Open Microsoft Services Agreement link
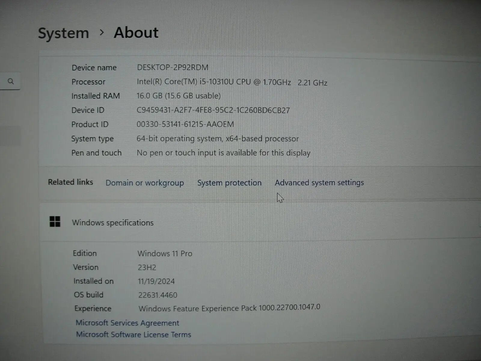 click(127, 323)
